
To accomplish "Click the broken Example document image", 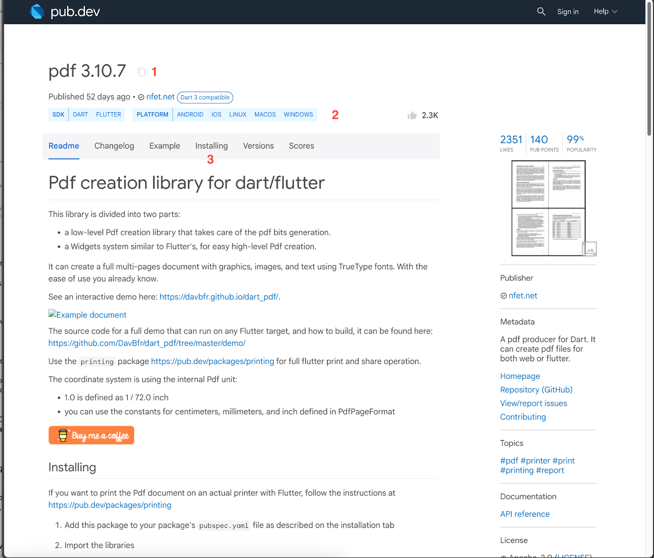I will (52, 313).
